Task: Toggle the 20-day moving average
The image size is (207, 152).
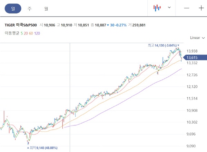Action: (x=26, y=33)
